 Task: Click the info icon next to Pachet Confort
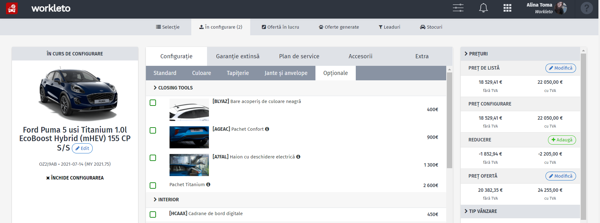[267, 129]
